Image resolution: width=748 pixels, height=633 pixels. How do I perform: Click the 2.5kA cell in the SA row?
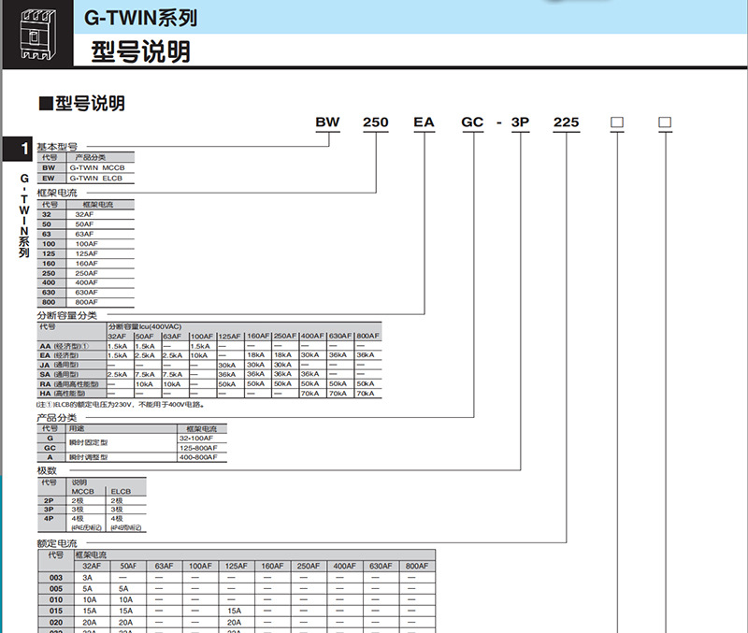[118, 374]
